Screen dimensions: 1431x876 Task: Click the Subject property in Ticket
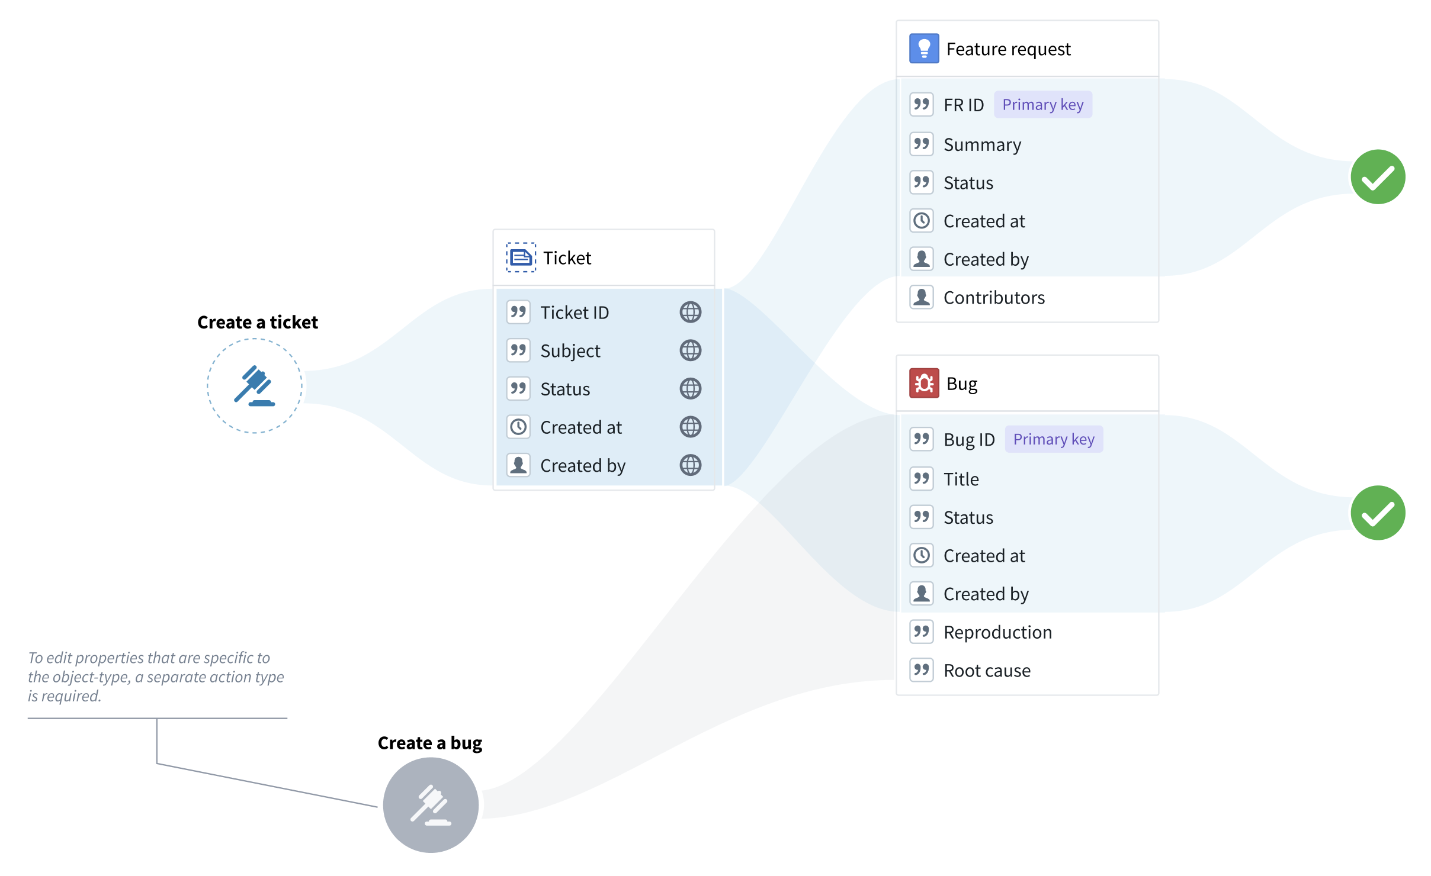pos(570,351)
